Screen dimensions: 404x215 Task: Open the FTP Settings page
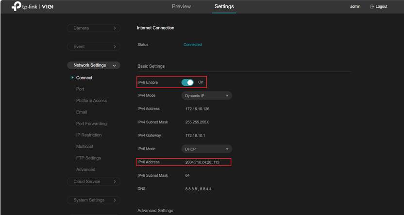88,158
